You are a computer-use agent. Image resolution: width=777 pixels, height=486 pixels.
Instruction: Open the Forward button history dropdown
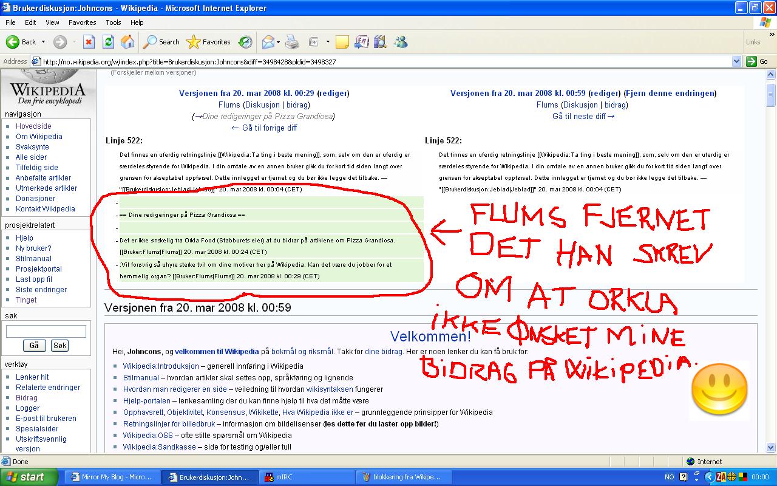pyautogui.click(x=74, y=42)
